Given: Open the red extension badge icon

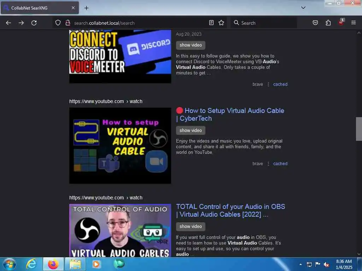Looking at the screenshot, I should (341, 22).
